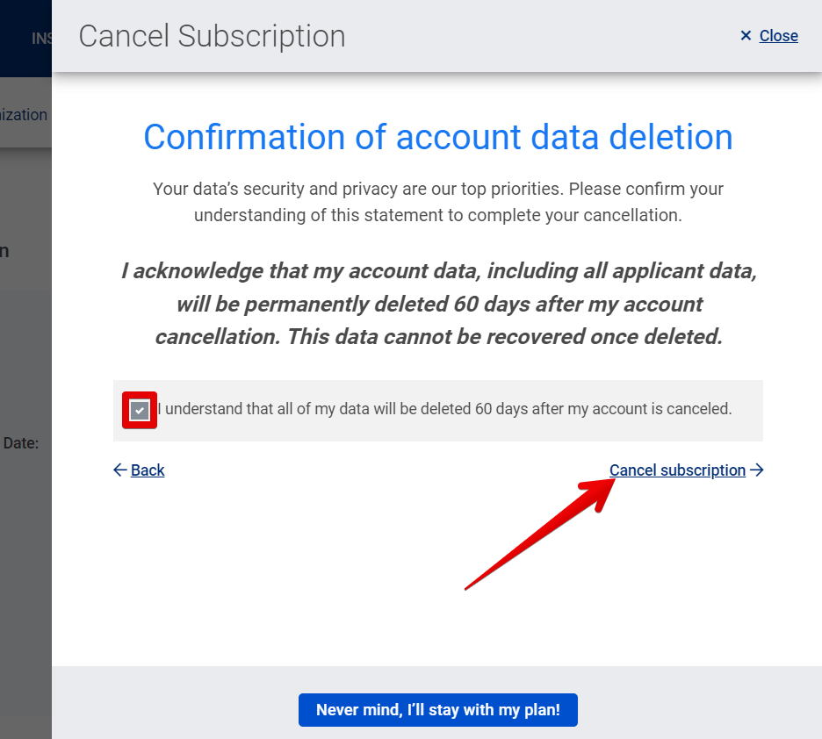This screenshot has width=822, height=739.
Task: Switch to the dark navigation bar at top left
Action: [x=26, y=38]
